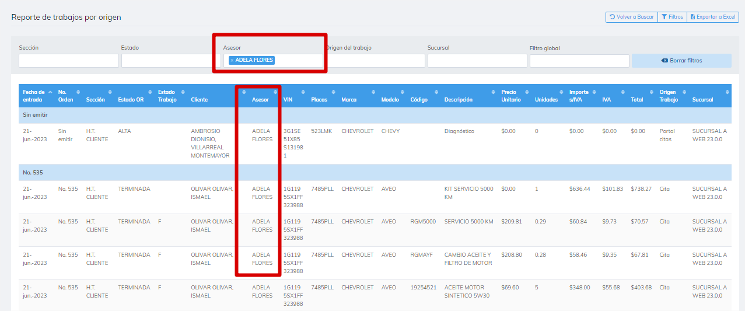
Task: Select SERVICIO 5000 KM description cell
Action: (468, 222)
